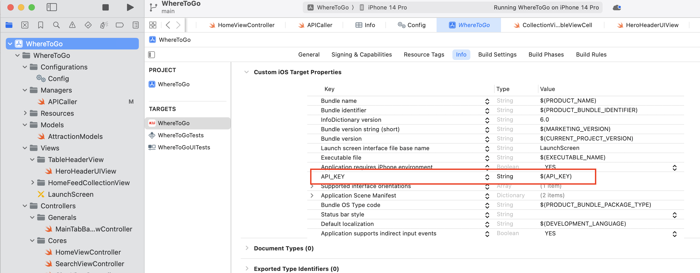Select WhereToGoUITests target
Screen dimensions: 700x273
click(179, 147)
